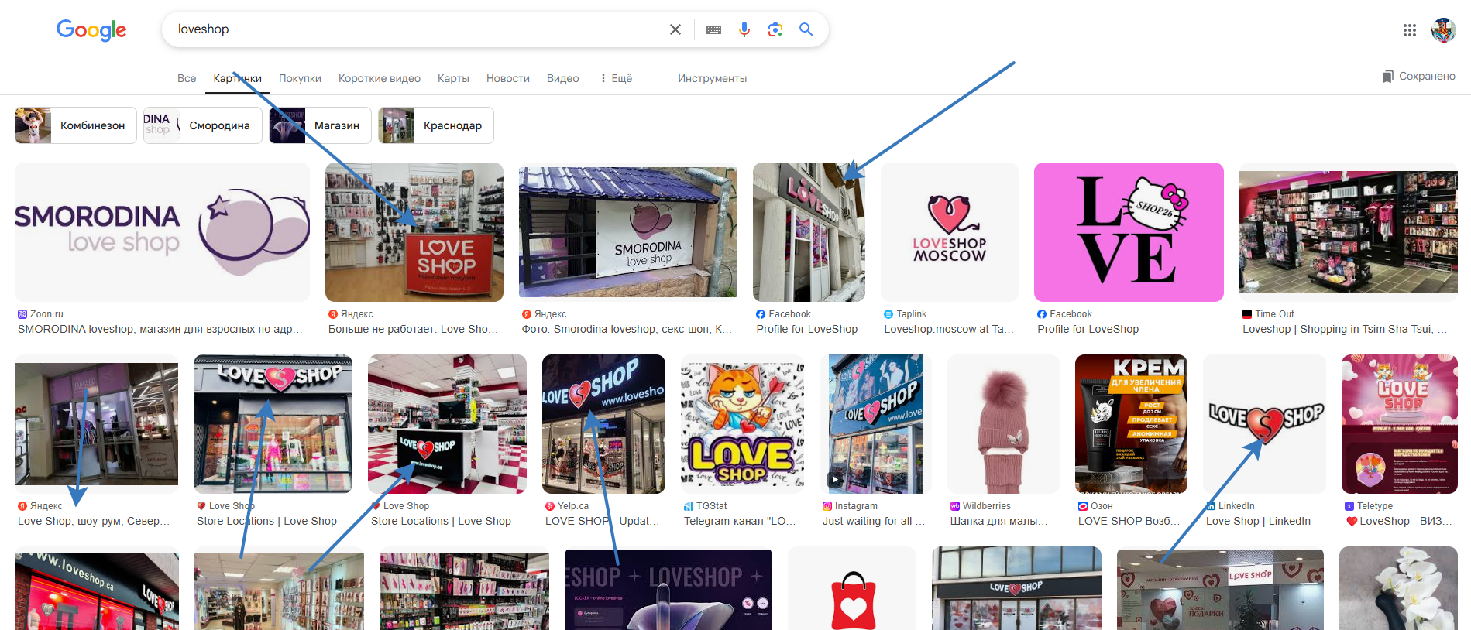Switch to the Все tab

tap(187, 78)
